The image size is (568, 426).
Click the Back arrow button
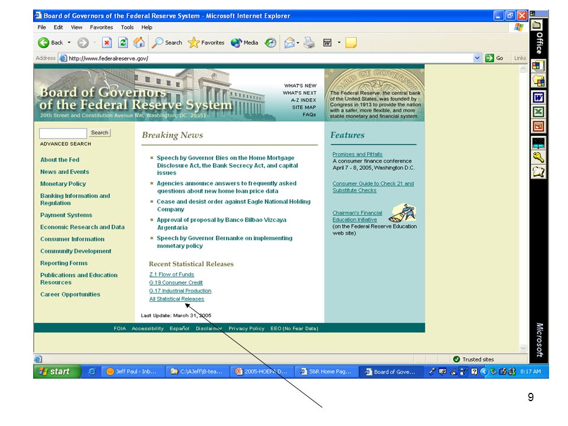pos(50,43)
